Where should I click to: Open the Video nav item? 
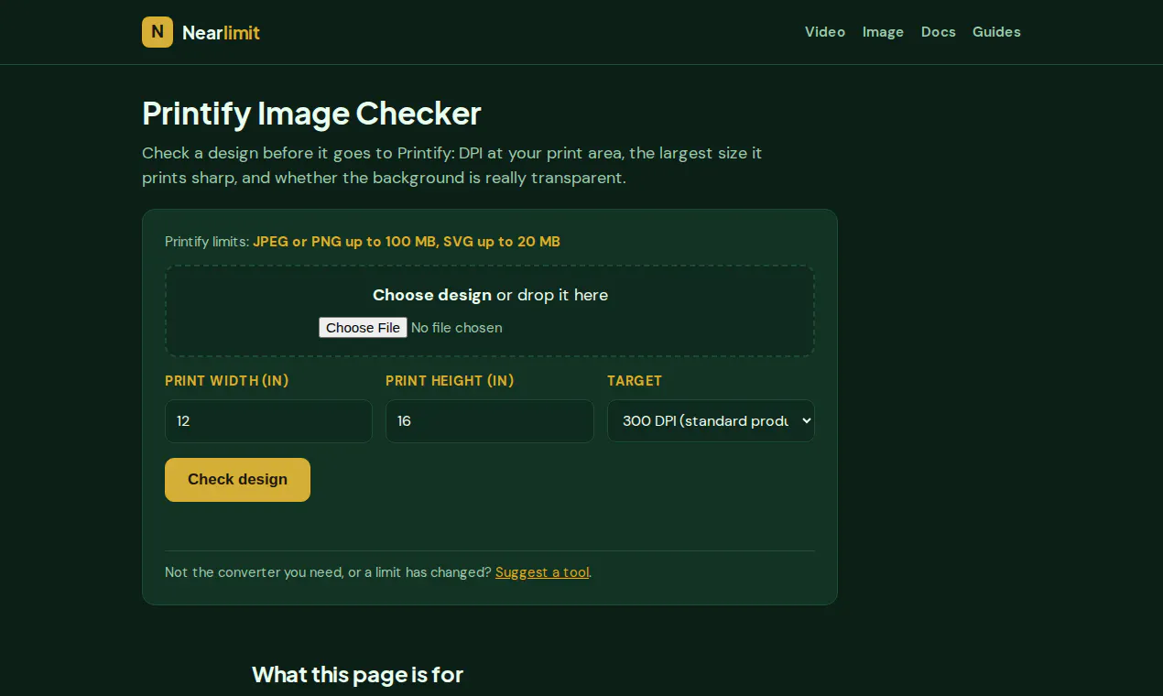coord(825,32)
